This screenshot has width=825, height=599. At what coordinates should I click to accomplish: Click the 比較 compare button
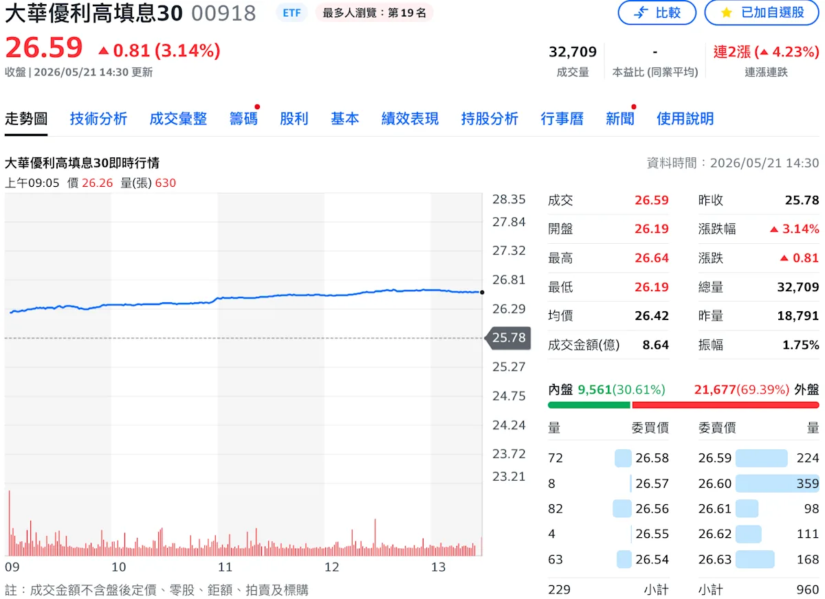(x=657, y=12)
